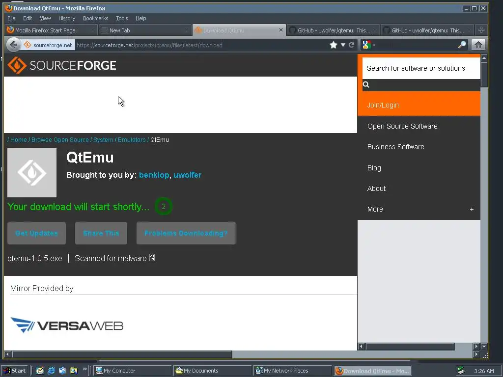Open the Business Software sidebar link
503x377 pixels.
[x=395, y=147]
